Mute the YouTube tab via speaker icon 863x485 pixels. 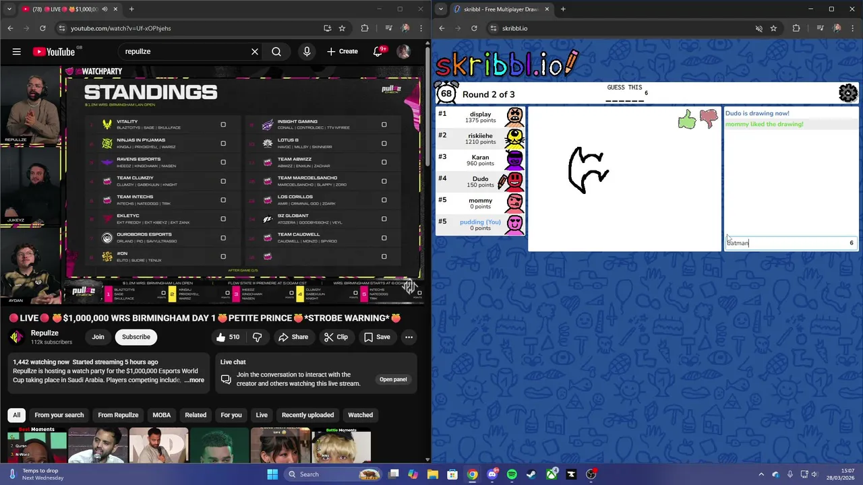105,9
